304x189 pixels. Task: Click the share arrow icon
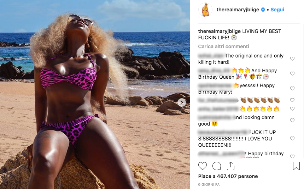coord(230,166)
